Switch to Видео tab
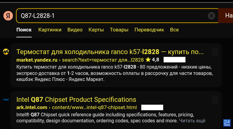 coord(75,30)
